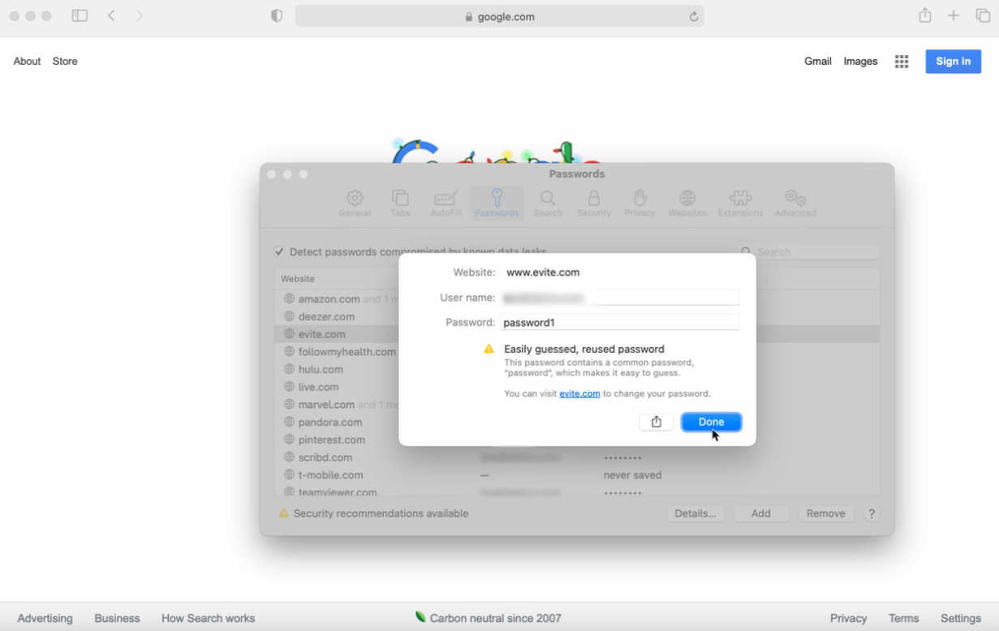
Task: Open the Passwords preferences tab
Action: pos(497,203)
